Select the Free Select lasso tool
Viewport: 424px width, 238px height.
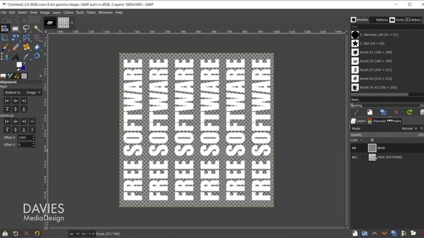pyautogui.click(x=26, y=28)
